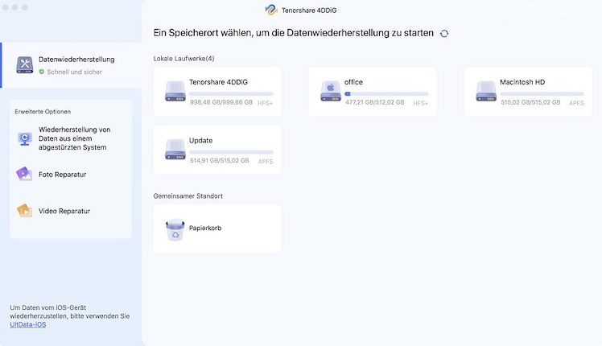Select the Tenorshare 4DDiG drive icon
602x346 pixels.
175,90
